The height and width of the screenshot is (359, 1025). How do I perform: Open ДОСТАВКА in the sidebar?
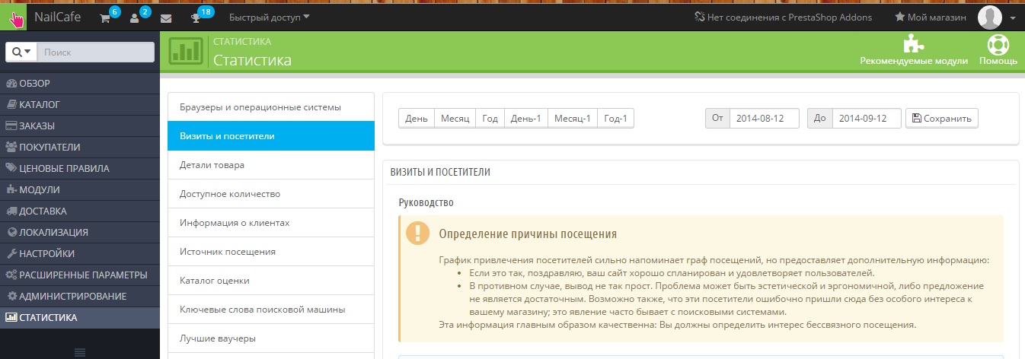tap(80, 211)
